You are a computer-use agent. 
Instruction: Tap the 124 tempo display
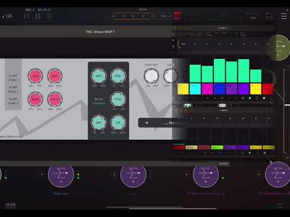pos(7,16)
